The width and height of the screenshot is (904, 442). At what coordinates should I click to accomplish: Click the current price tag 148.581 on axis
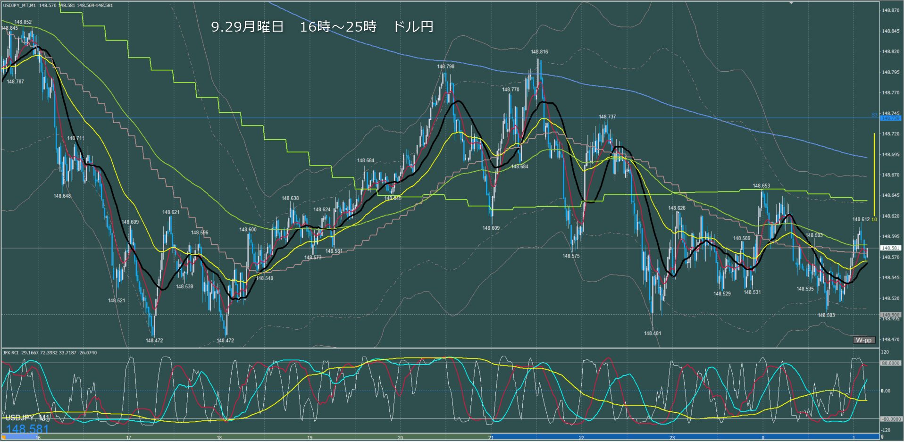[x=890, y=248]
